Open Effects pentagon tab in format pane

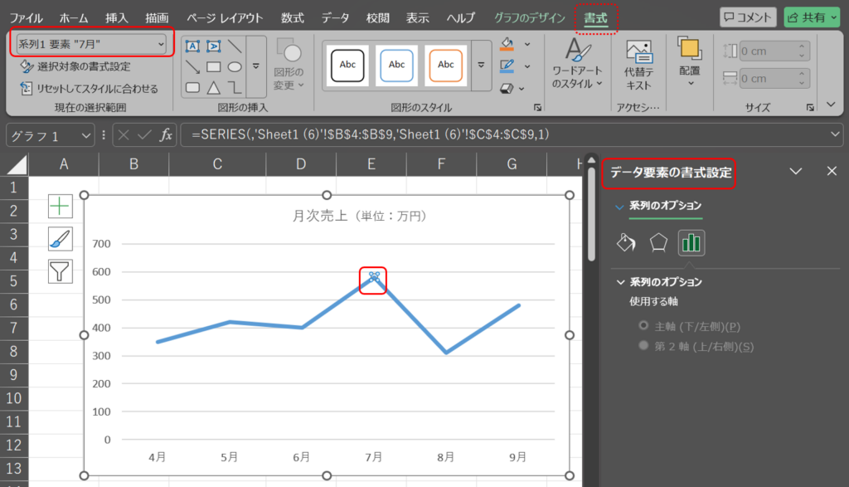[x=658, y=243]
